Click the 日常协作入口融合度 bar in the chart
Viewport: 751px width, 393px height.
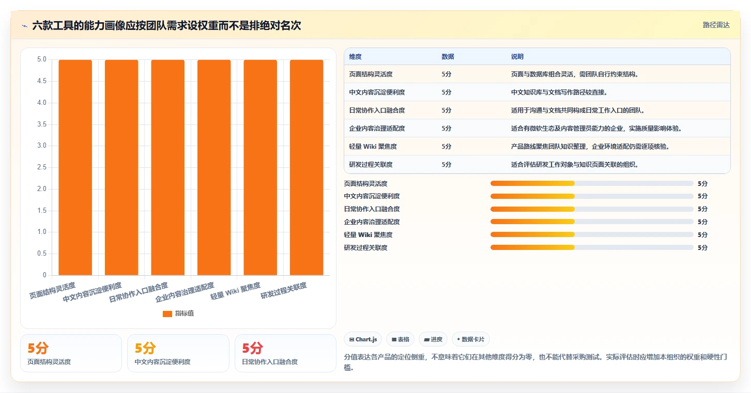coord(167,167)
